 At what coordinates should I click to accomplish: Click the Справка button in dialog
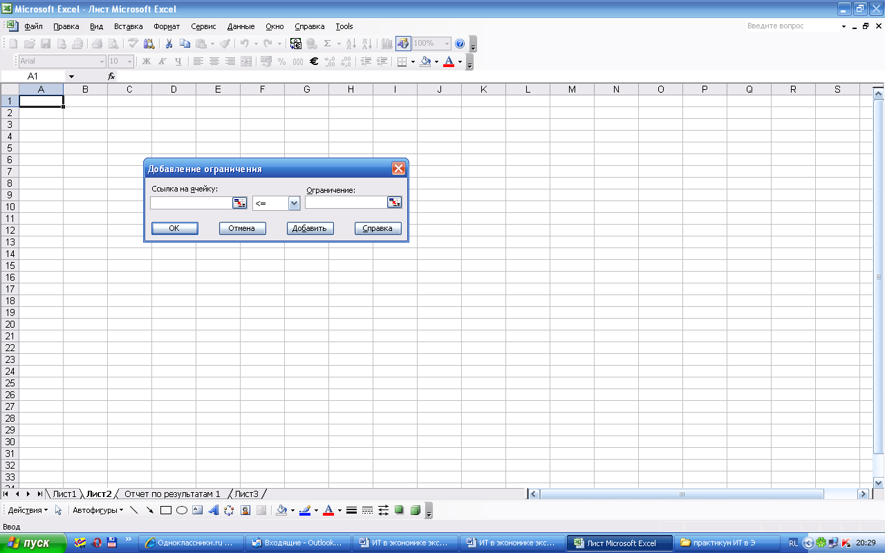(x=378, y=228)
